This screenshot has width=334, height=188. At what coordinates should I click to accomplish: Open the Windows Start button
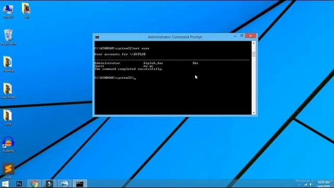(x=5, y=184)
